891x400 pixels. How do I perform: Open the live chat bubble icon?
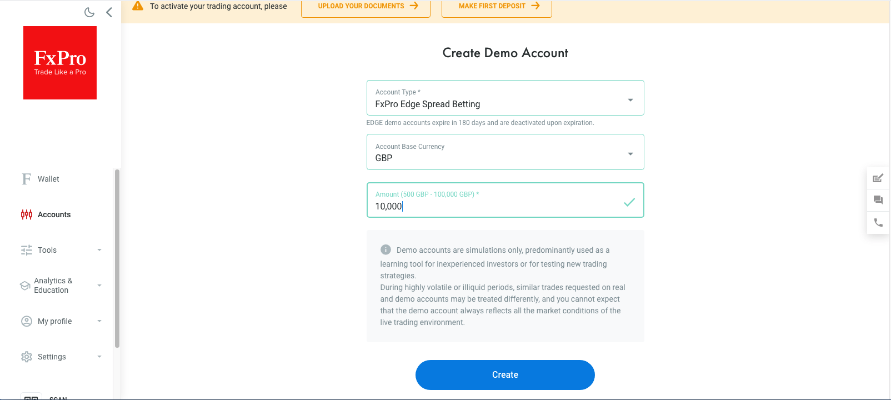(x=878, y=200)
